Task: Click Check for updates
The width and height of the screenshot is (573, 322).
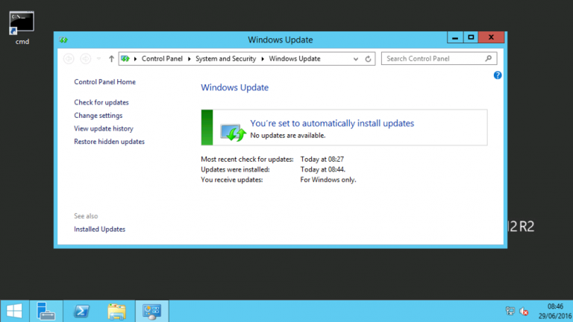Action: click(101, 102)
